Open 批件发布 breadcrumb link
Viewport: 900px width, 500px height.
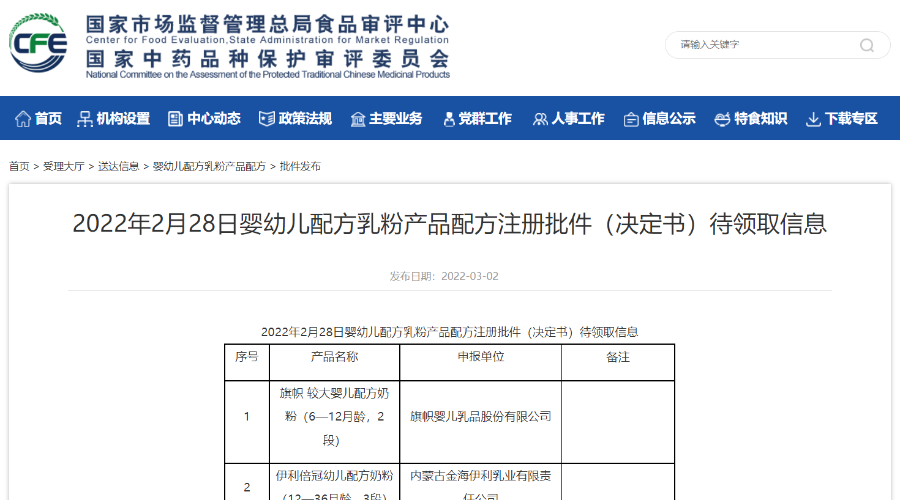[300, 166]
